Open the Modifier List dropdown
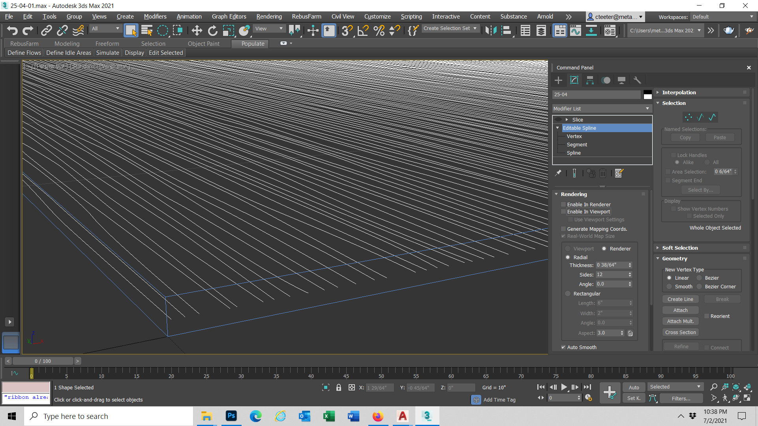 click(x=602, y=108)
